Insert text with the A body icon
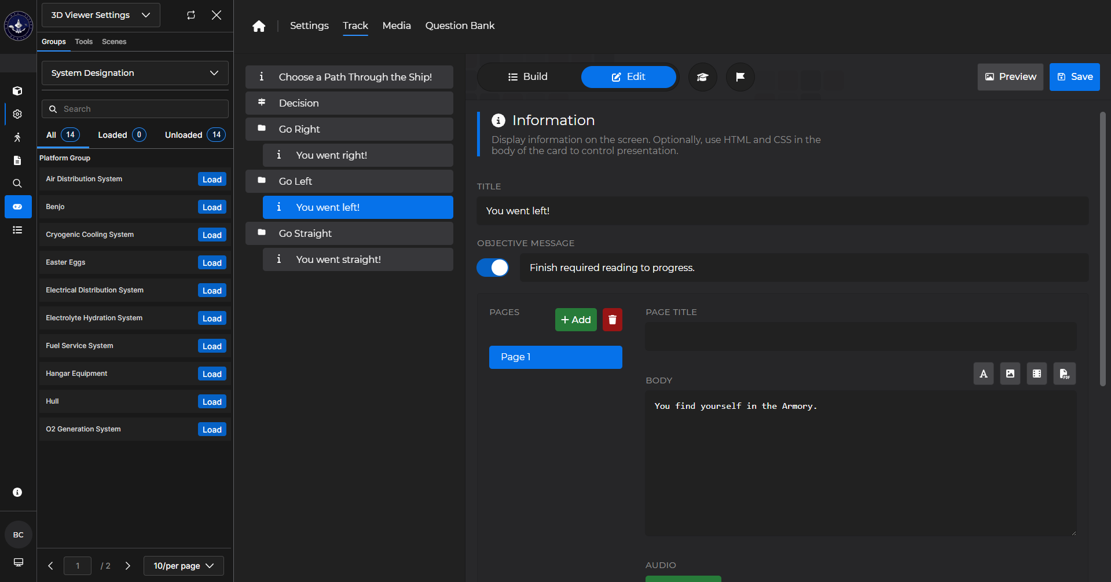The image size is (1111, 582). [x=984, y=374]
